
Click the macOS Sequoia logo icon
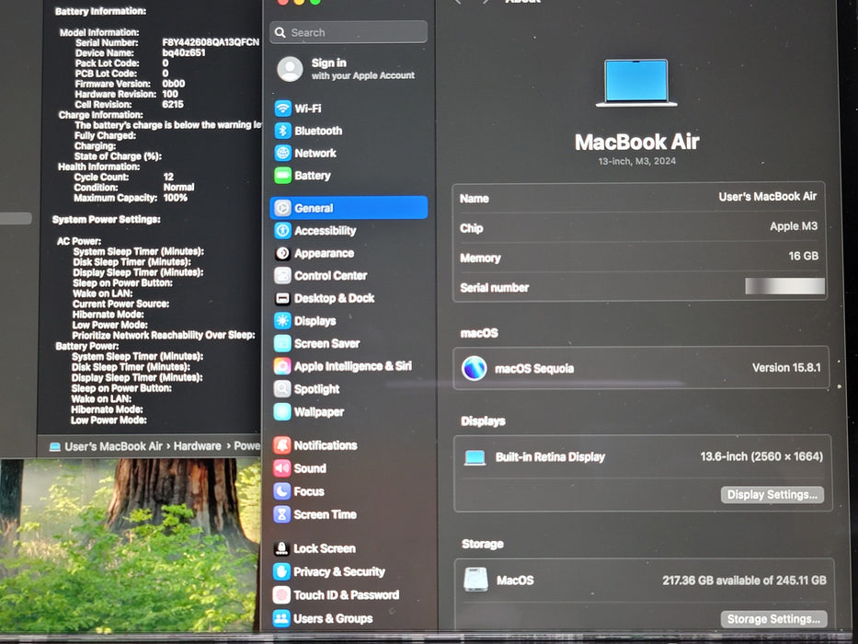(x=474, y=368)
